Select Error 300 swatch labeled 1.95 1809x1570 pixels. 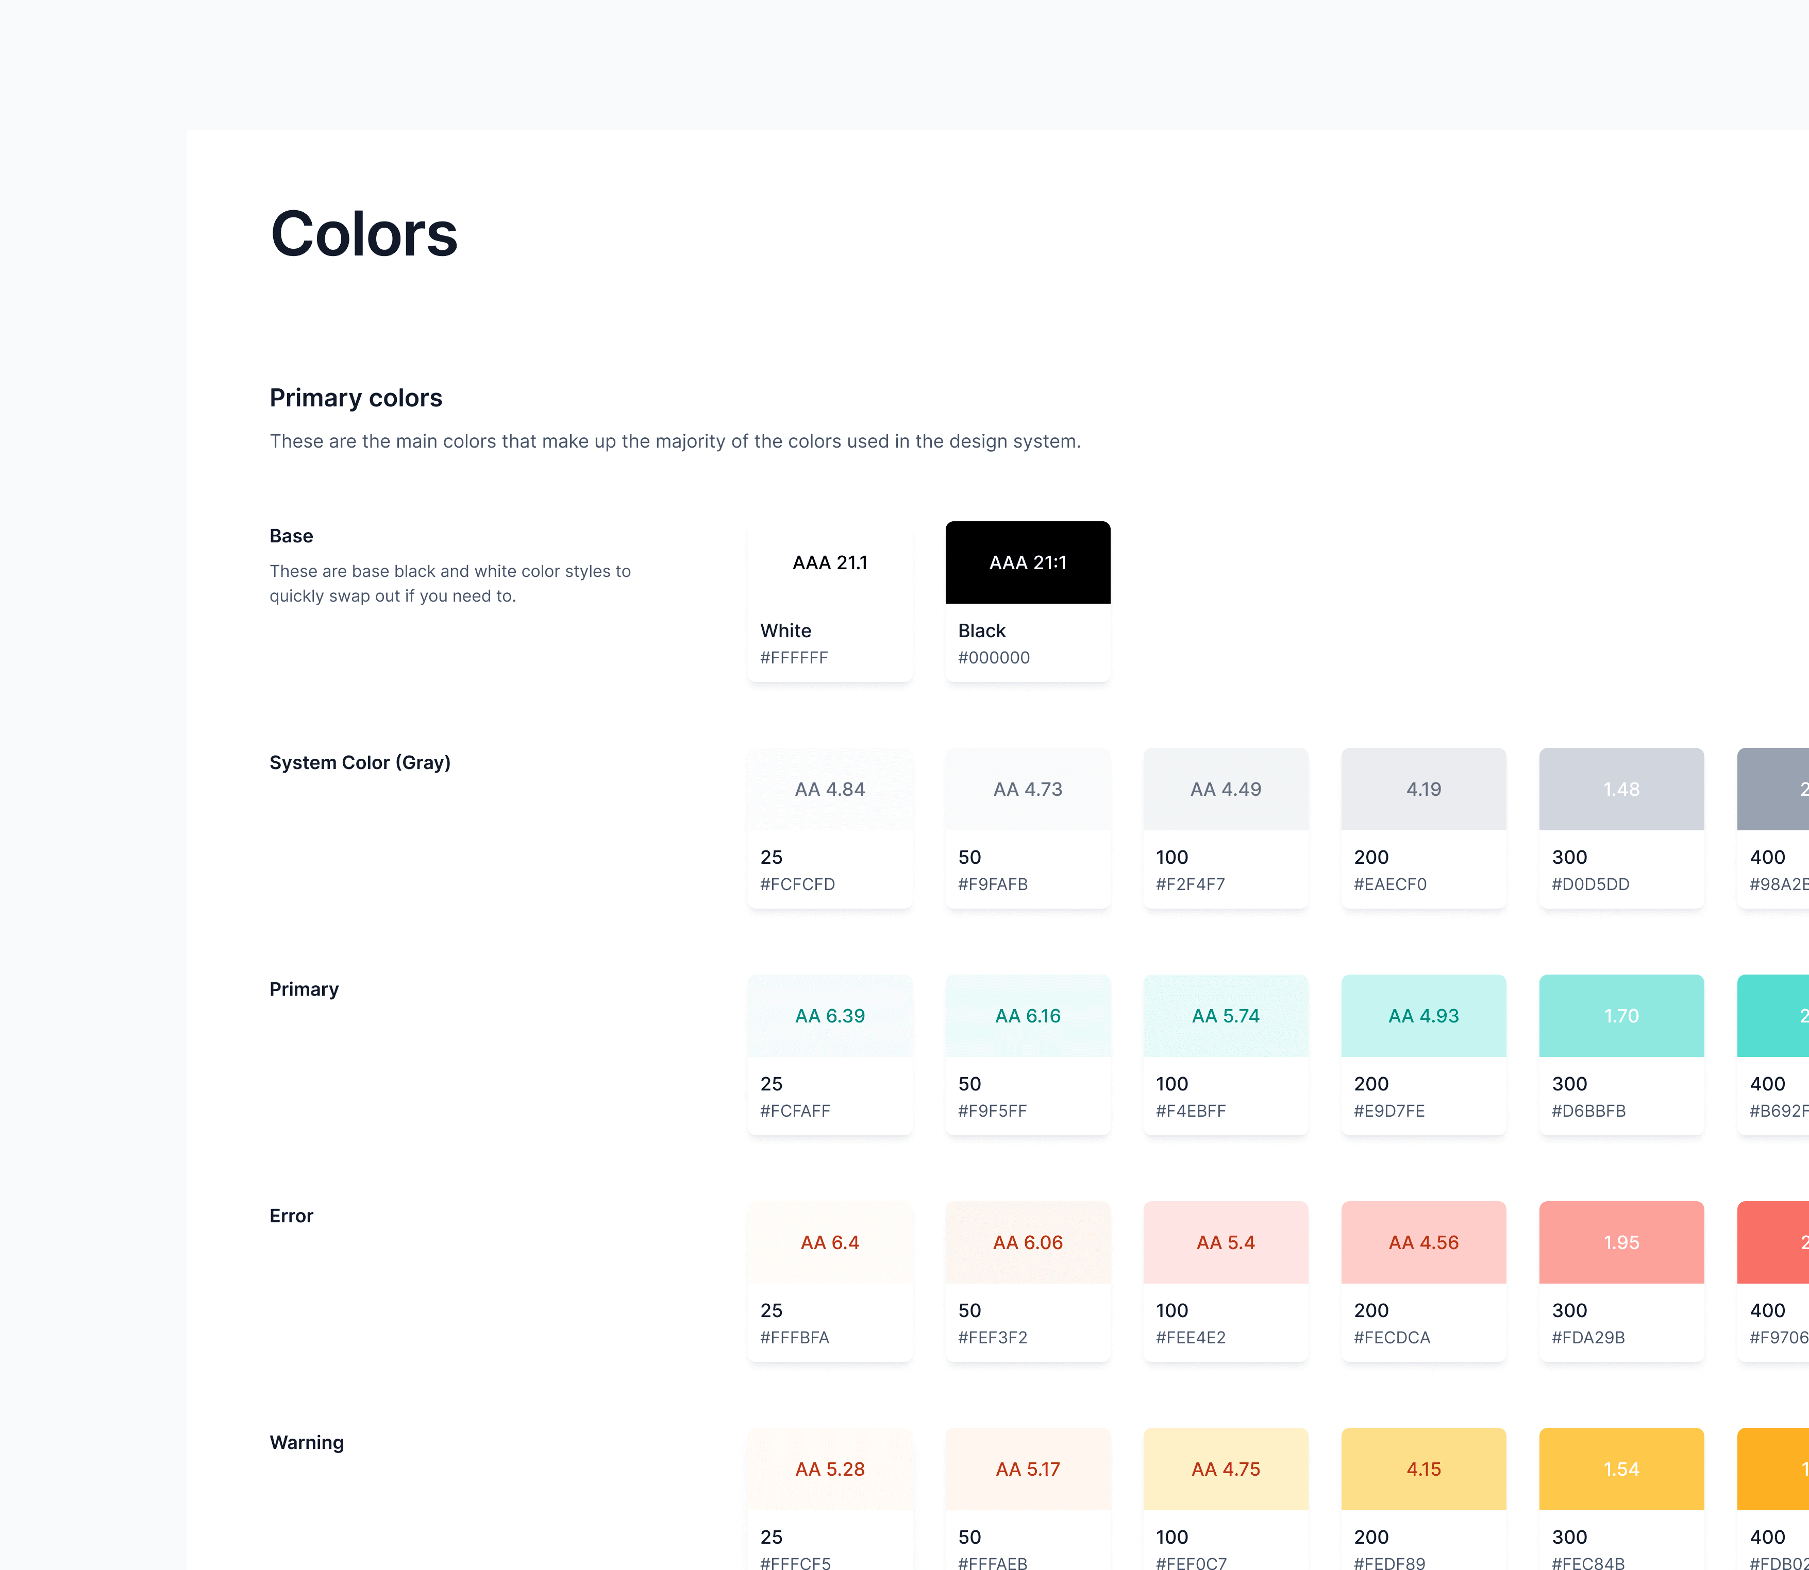pyautogui.click(x=1621, y=1243)
